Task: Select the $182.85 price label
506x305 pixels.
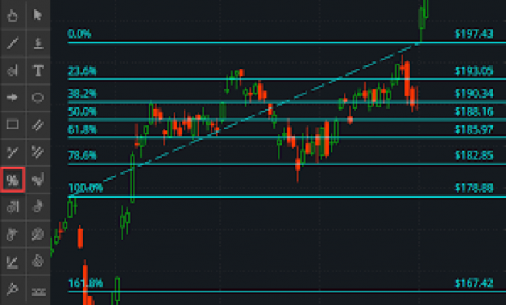Action: (474, 156)
